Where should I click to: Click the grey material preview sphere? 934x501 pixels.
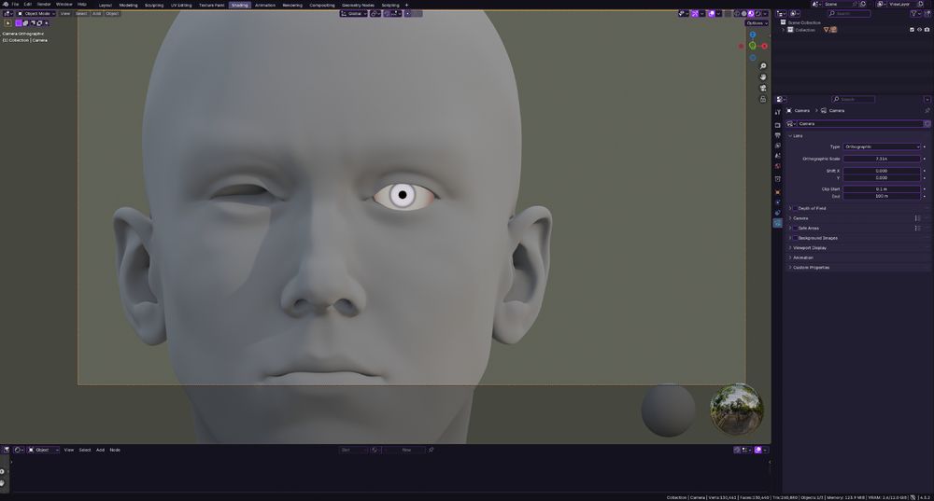[x=669, y=411]
